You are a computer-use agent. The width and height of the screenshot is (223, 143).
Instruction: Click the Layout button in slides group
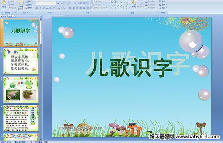[x=29, y=1]
